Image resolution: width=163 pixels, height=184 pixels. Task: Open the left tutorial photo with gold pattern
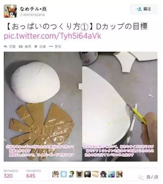pos(43,107)
